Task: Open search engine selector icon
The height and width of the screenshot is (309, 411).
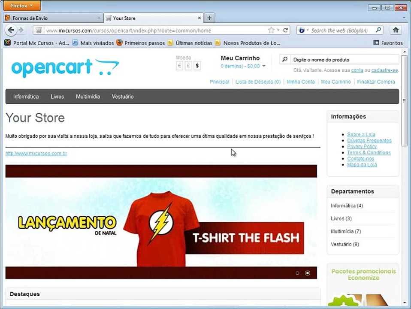Action: pyautogui.click(x=303, y=30)
